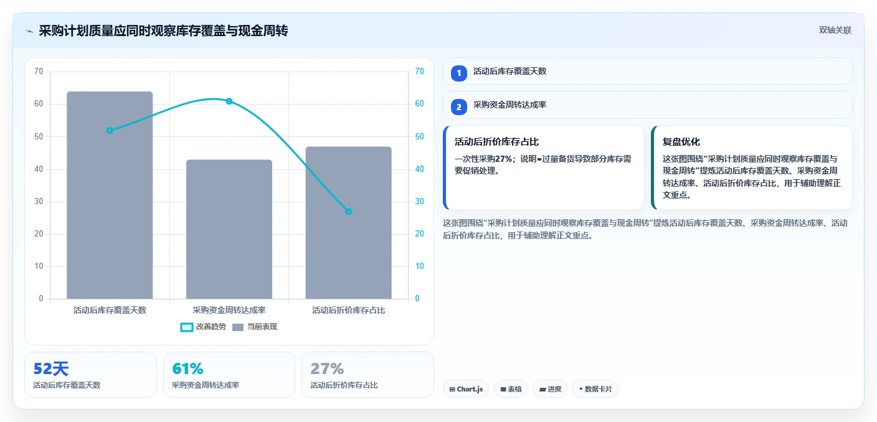The height and width of the screenshot is (422, 877).
Task: Select the 活动后折价库存占比 bar in chart
Action: 348,223
